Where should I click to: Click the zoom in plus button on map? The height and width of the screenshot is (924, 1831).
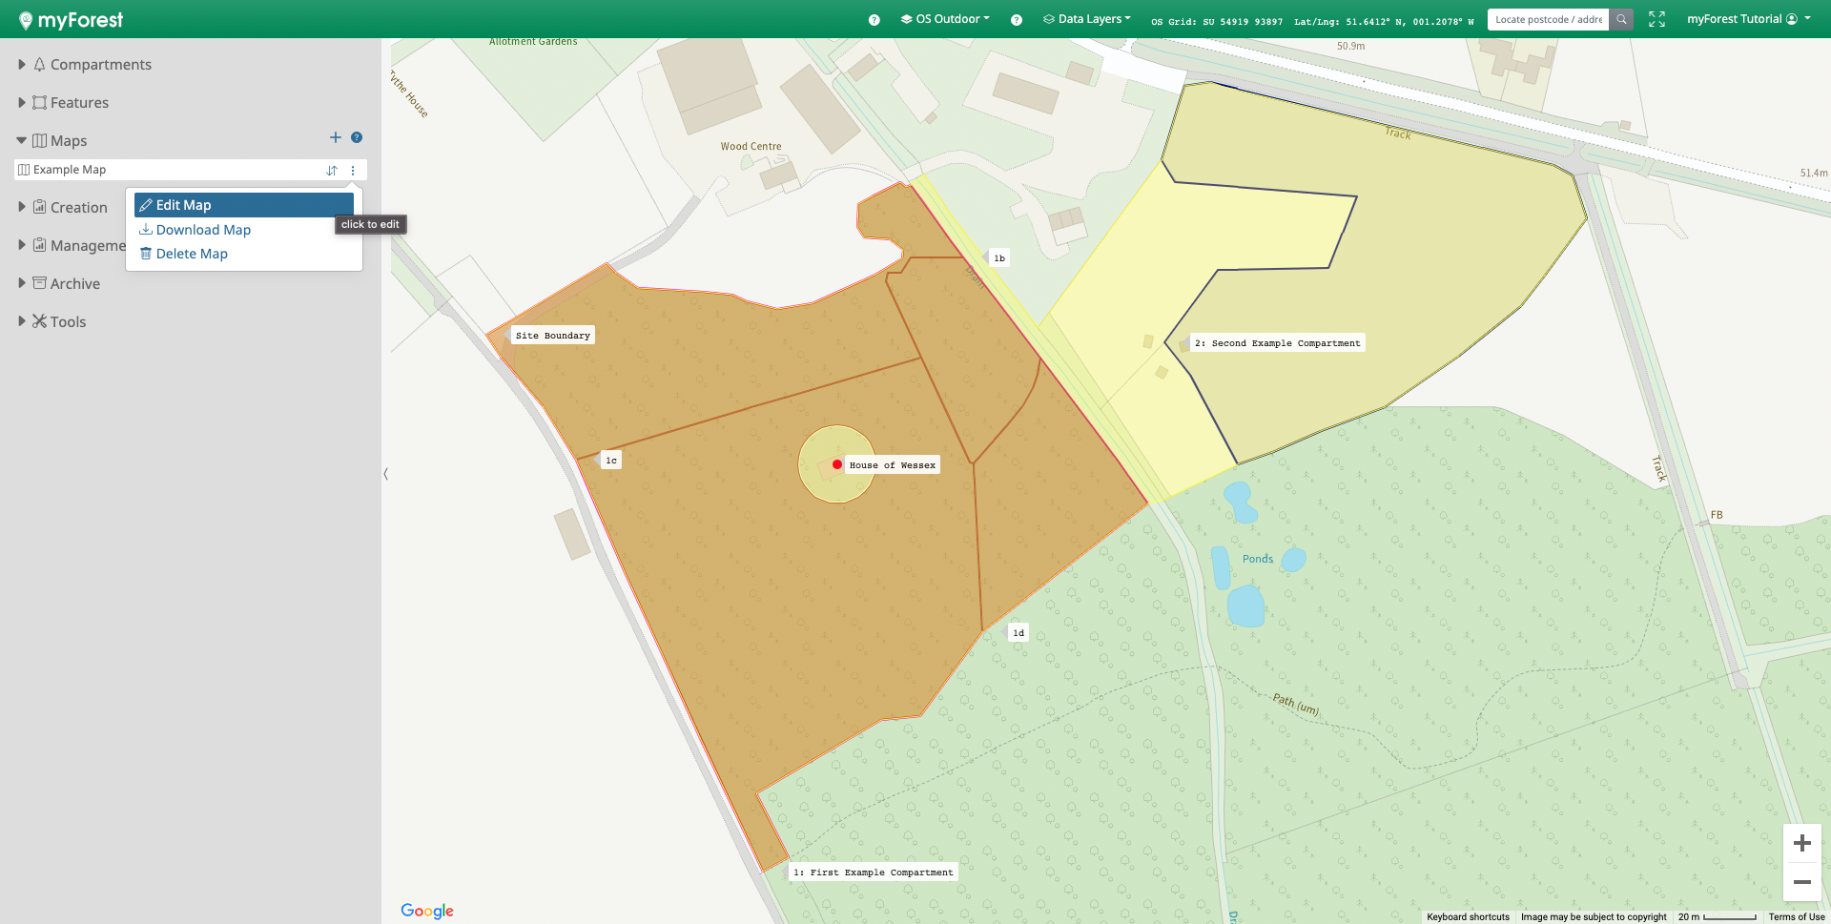tap(1801, 843)
